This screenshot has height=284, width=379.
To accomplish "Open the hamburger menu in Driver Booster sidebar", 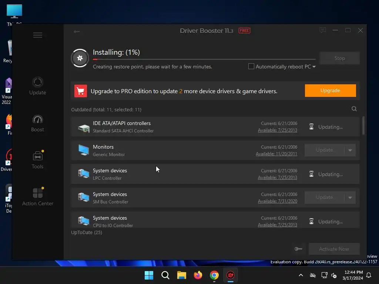I will pos(38,35).
